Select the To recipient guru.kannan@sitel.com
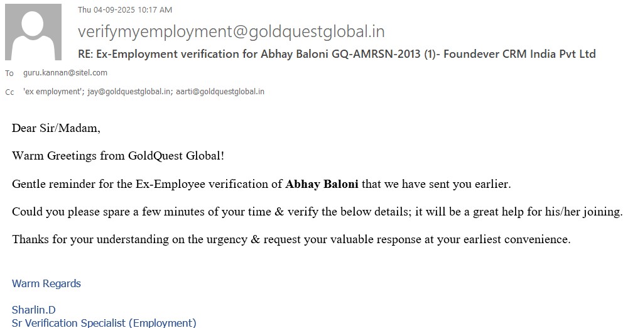This screenshot has width=635, height=328. tap(65, 73)
